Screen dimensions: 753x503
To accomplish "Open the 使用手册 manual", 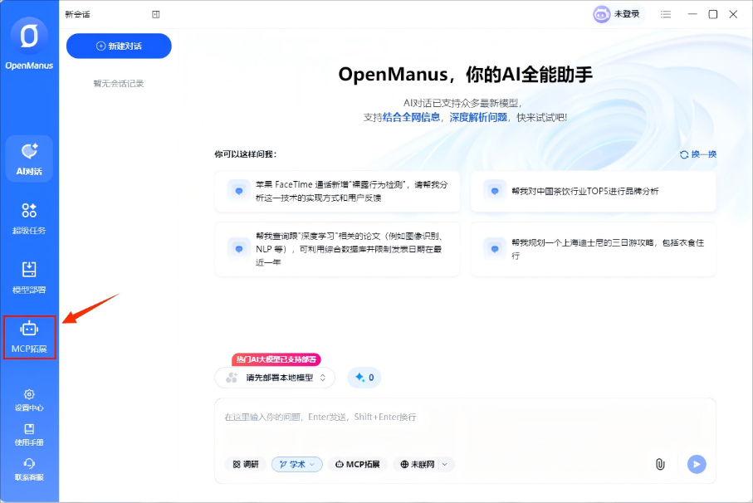I will coord(29,436).
